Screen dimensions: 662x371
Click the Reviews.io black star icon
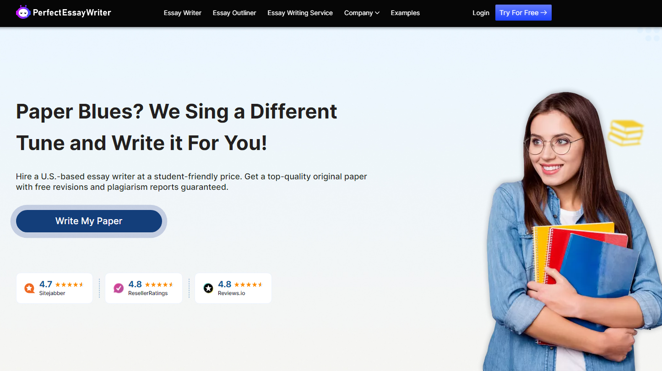pos(208,288)
